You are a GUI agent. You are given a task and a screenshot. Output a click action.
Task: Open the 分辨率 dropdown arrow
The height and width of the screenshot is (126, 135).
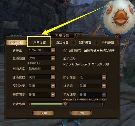(x=53, y=50)
